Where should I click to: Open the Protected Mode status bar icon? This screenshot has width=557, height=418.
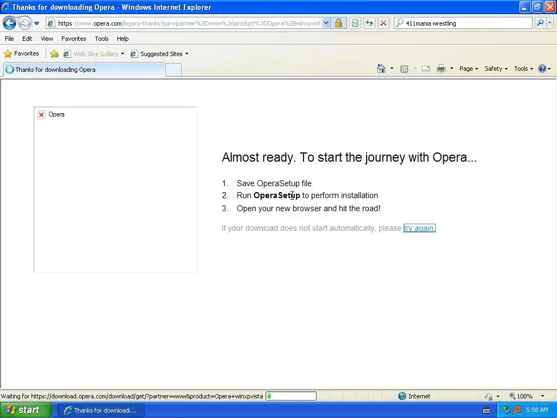click(489, 396)
